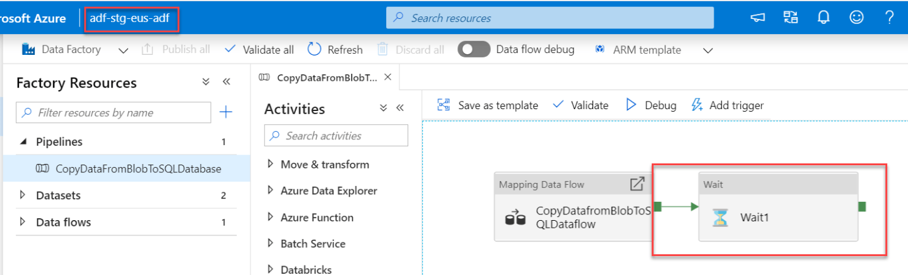Click the hourglass icon on Wait1

coord(719,218)
